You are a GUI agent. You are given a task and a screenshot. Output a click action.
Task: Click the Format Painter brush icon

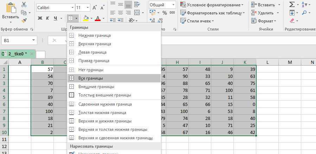click(24, 21)
